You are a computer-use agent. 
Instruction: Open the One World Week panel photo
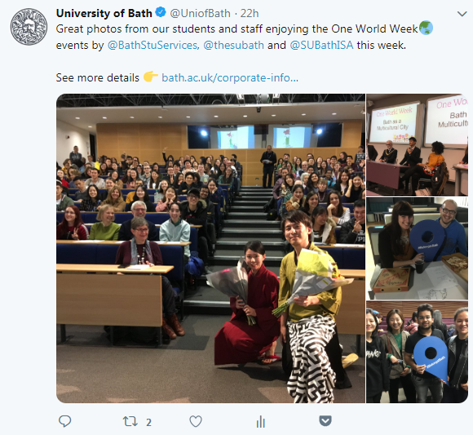pyautogui.click(x=417, y=145)
